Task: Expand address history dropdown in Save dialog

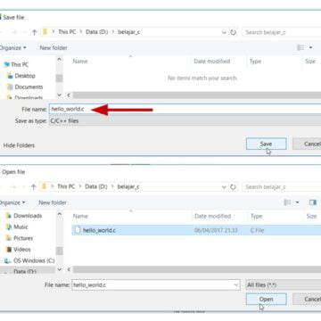Action: (225, 32)
